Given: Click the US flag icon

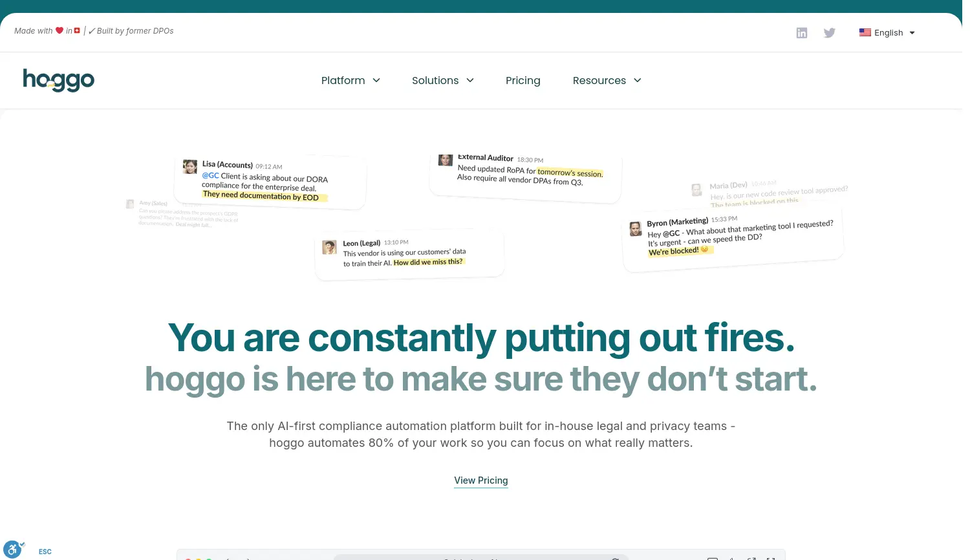Looking at the screenshot, I should (865, 32).
